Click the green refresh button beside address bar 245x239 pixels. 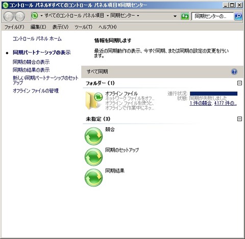(185, 16)
